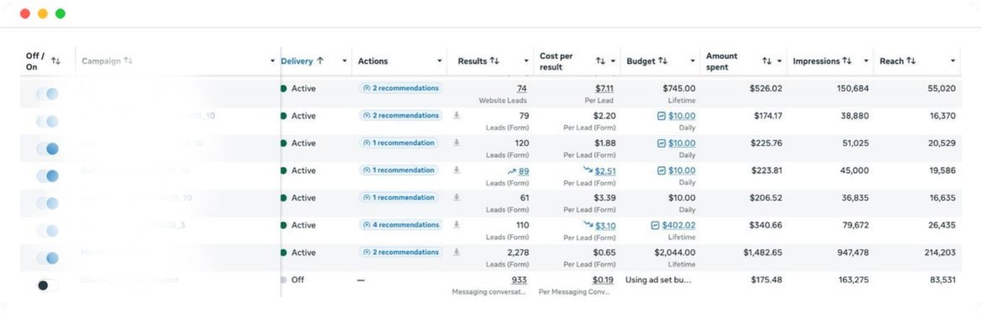Click the $0.19 cost per result link
Viewport: 982px width, 317px height.
(604, 280)
